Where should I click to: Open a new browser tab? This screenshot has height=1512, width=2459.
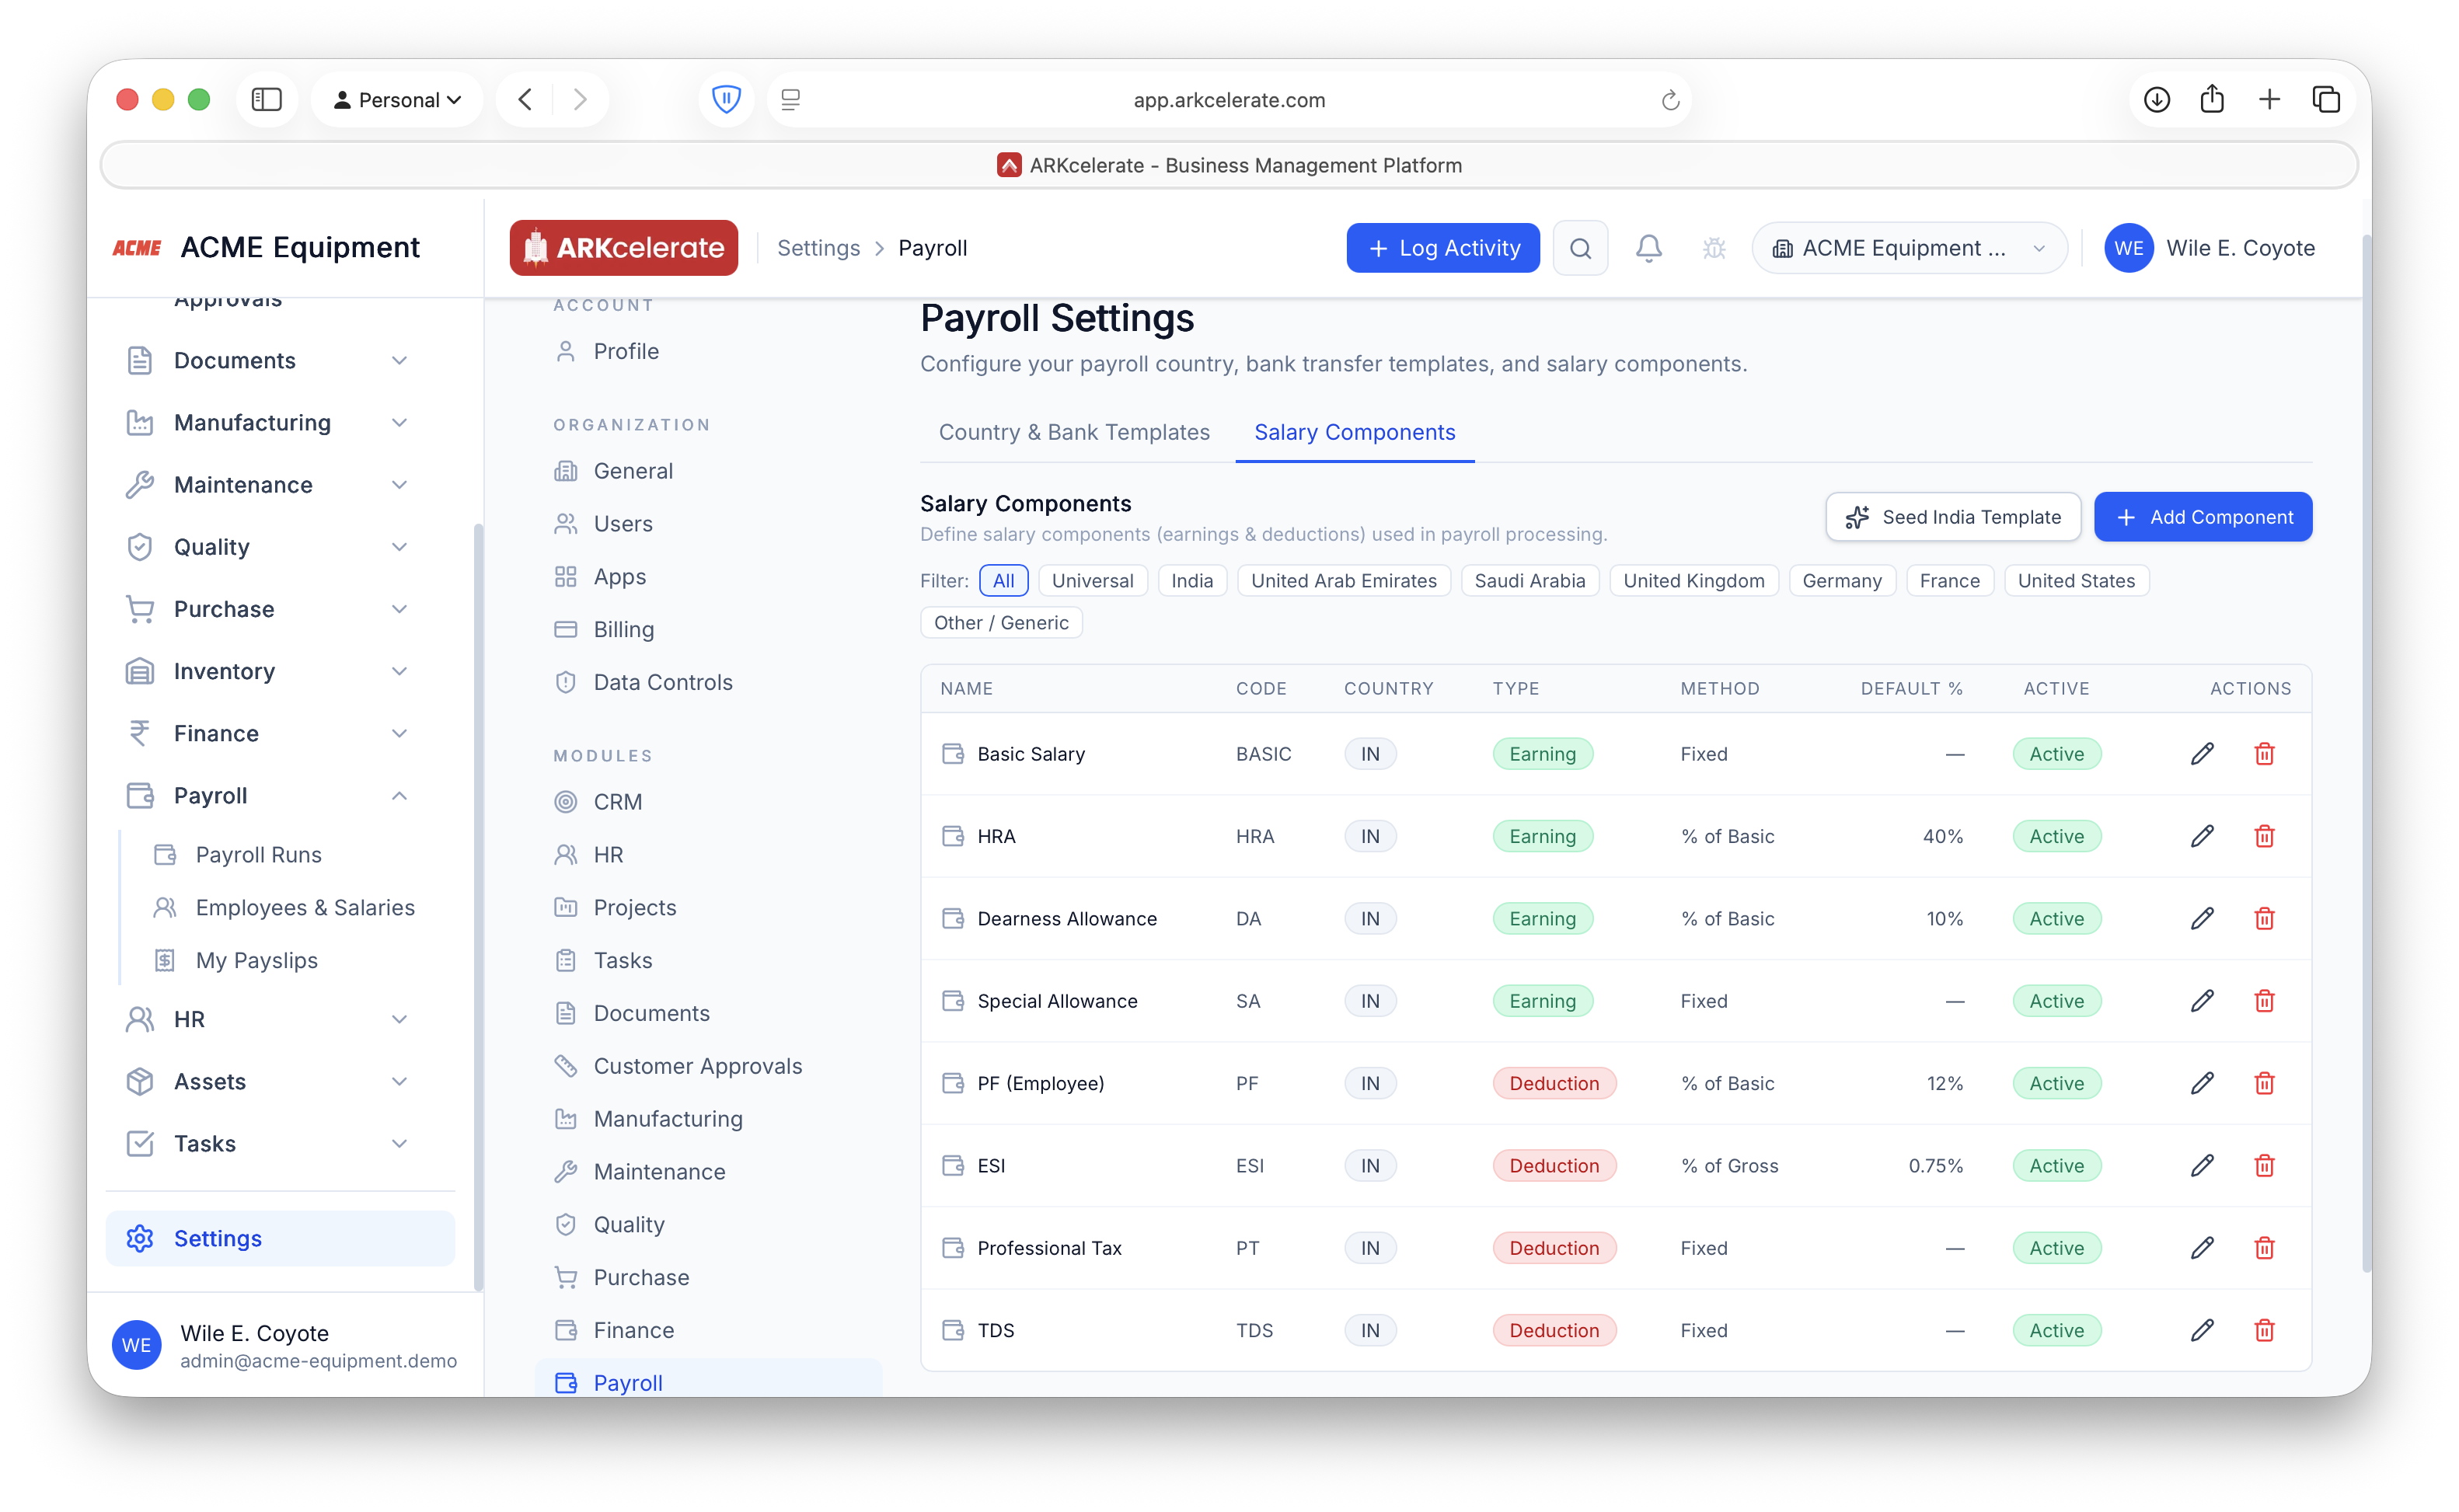point(2269,99)
